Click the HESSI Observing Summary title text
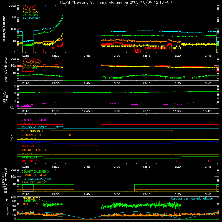The height and width of the screenshot is (222, 222). (117, 2)
